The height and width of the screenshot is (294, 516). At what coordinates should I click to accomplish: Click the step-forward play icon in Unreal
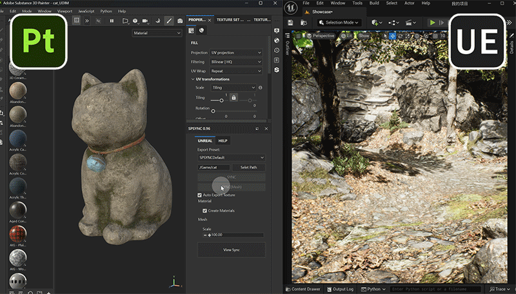(x=442, y=23)
